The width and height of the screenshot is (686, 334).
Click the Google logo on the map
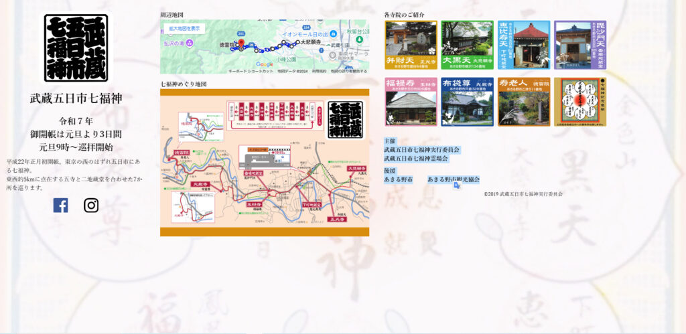coord(265,64)
